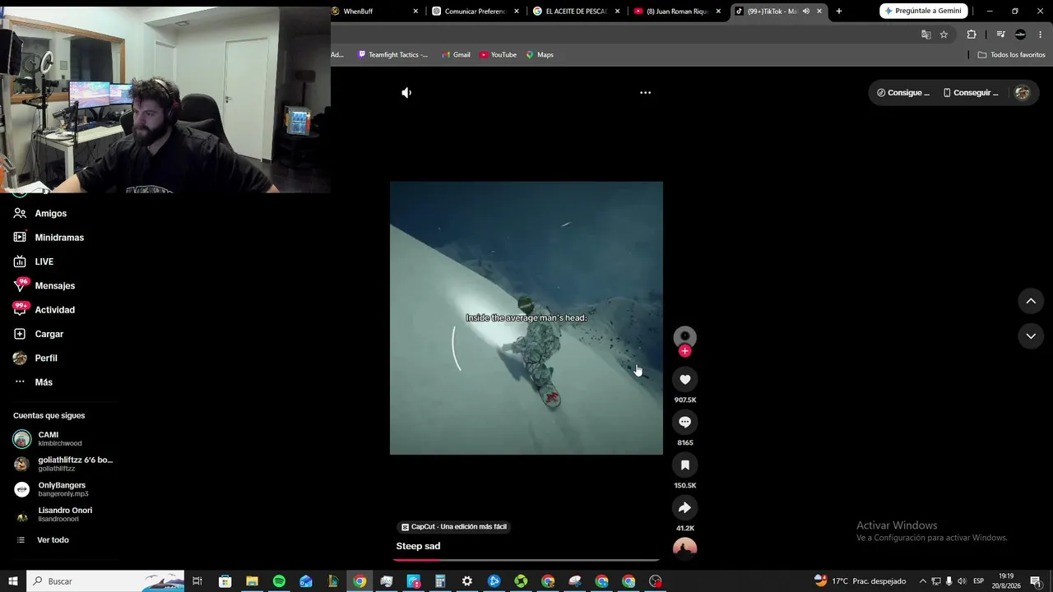The height and width of the screenshot is (592, 1053).
Task: Open the media controls icon in Chrome toolbar
Action: click(x=1000, y=35)
